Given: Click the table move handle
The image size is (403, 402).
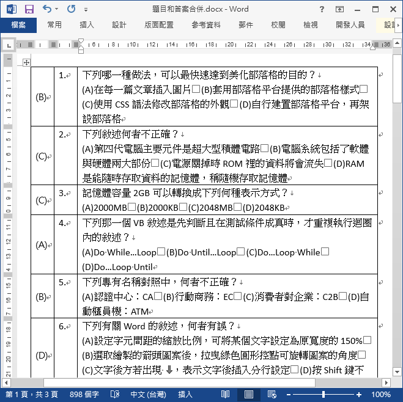Looking at the screenshot, I should [26, 62].
